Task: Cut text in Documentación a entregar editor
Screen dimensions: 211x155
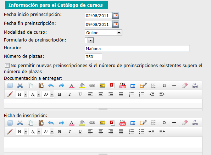Action: click(x=20, y=85)
